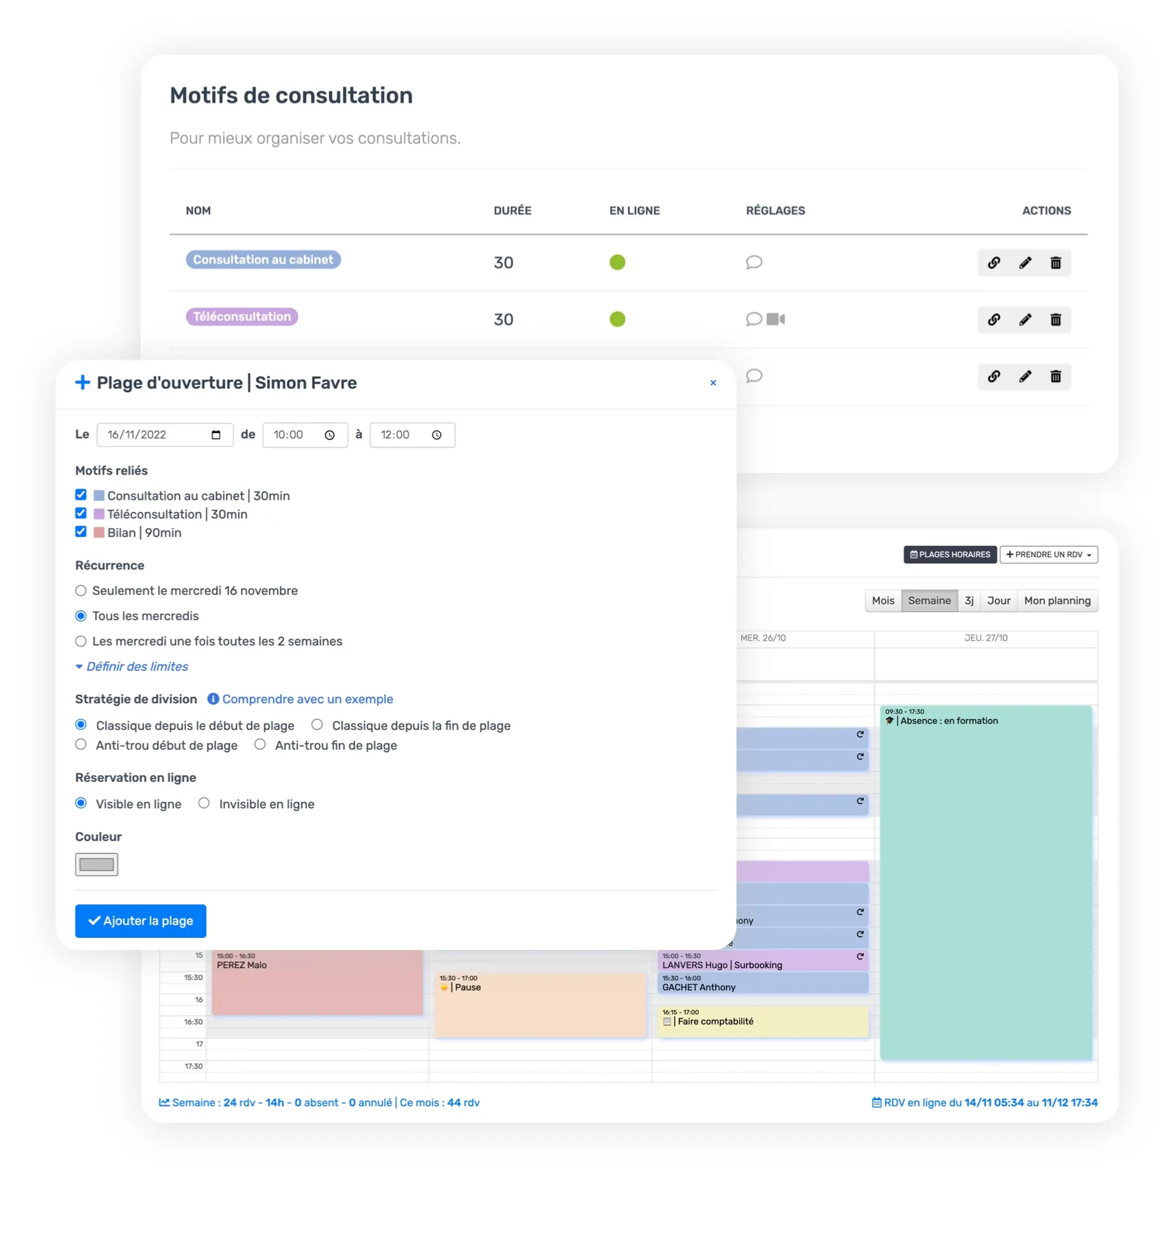Delete Consultation au cabinet via trash icon
Image resolution: width=1174 pixels, height=1241 pixels.
point(1055,263)
